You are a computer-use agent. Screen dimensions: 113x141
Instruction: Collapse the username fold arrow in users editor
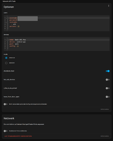pyautogui.click(x=6, y=18)
